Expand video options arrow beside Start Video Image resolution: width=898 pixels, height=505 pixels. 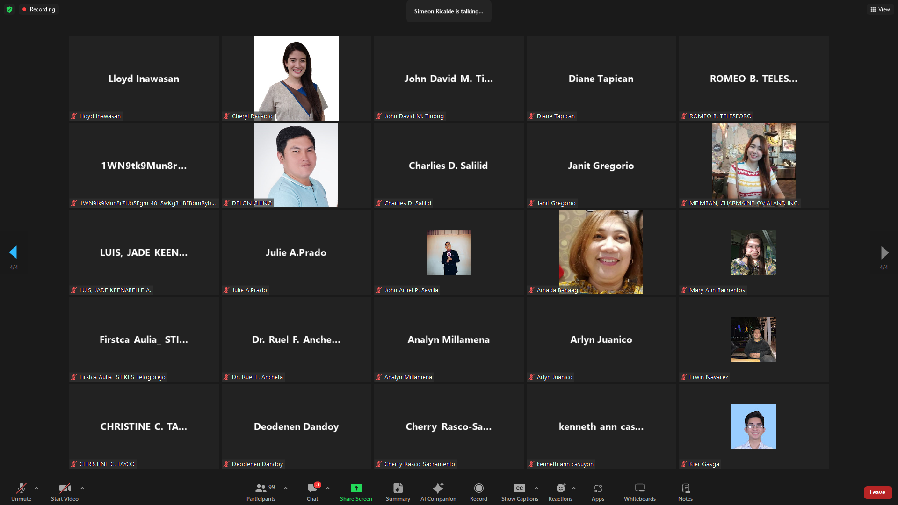click(82, 488)
